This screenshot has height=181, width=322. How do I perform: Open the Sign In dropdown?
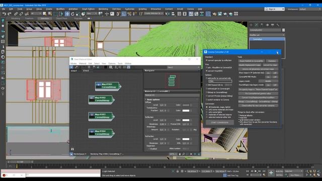coord(275,9)
